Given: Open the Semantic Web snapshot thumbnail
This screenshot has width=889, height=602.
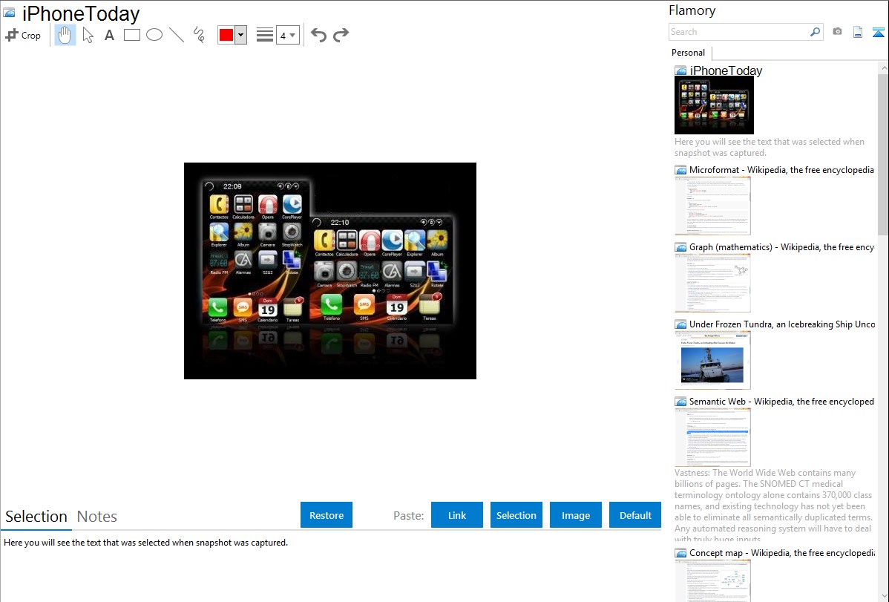Looking at the screenshot, I should (x=712, y=437).
